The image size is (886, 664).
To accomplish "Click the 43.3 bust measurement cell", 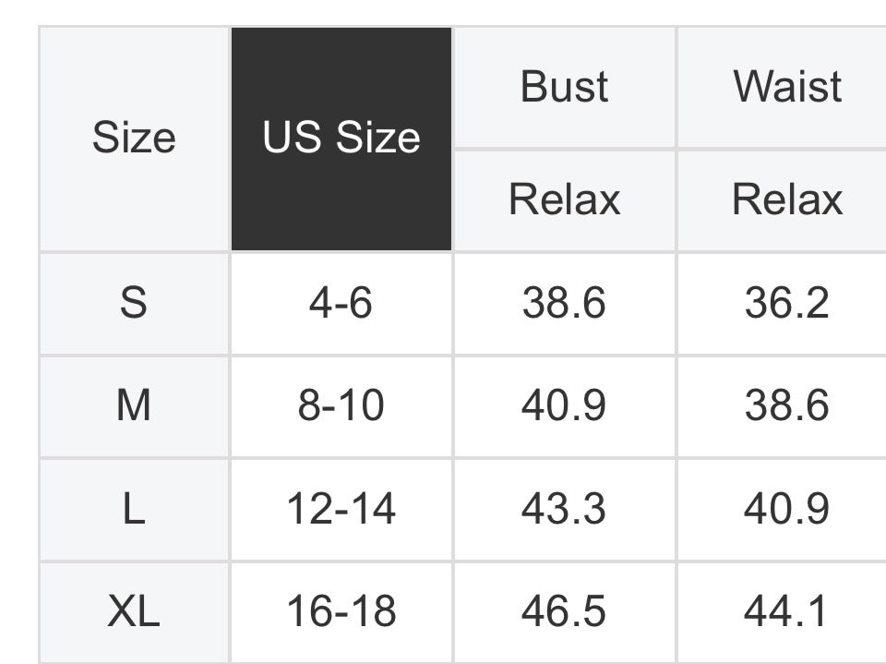I will click(x=564, y=509).
